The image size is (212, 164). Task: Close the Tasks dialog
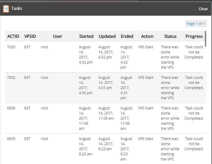203,9
